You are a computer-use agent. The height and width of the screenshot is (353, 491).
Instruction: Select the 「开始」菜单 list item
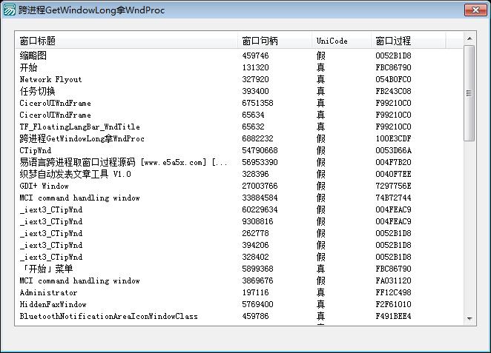click(x=46, y=269)
